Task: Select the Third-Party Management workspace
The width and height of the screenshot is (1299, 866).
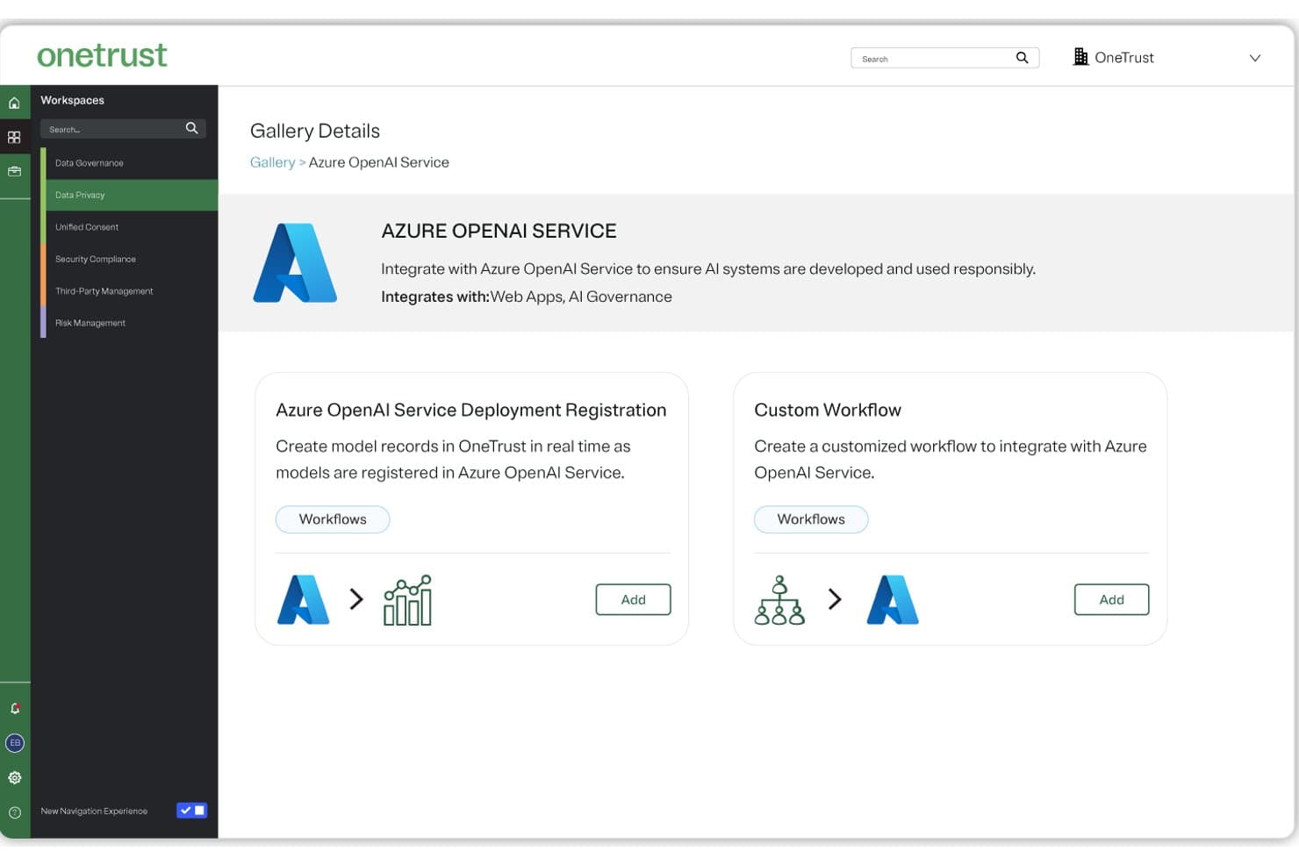Action: (130, 291)
